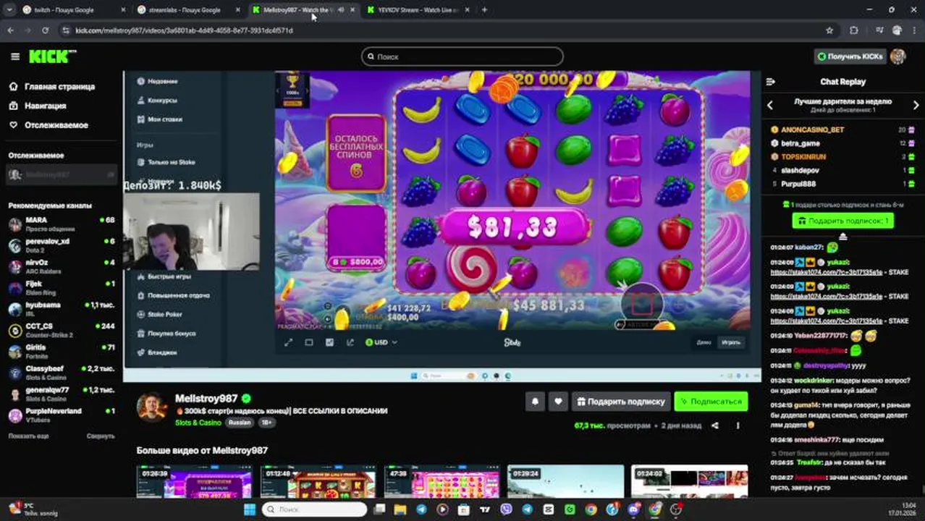925x521 pixels.
Task: Click Показать еще under recommended channels
Action: click(x=28, y=436)
